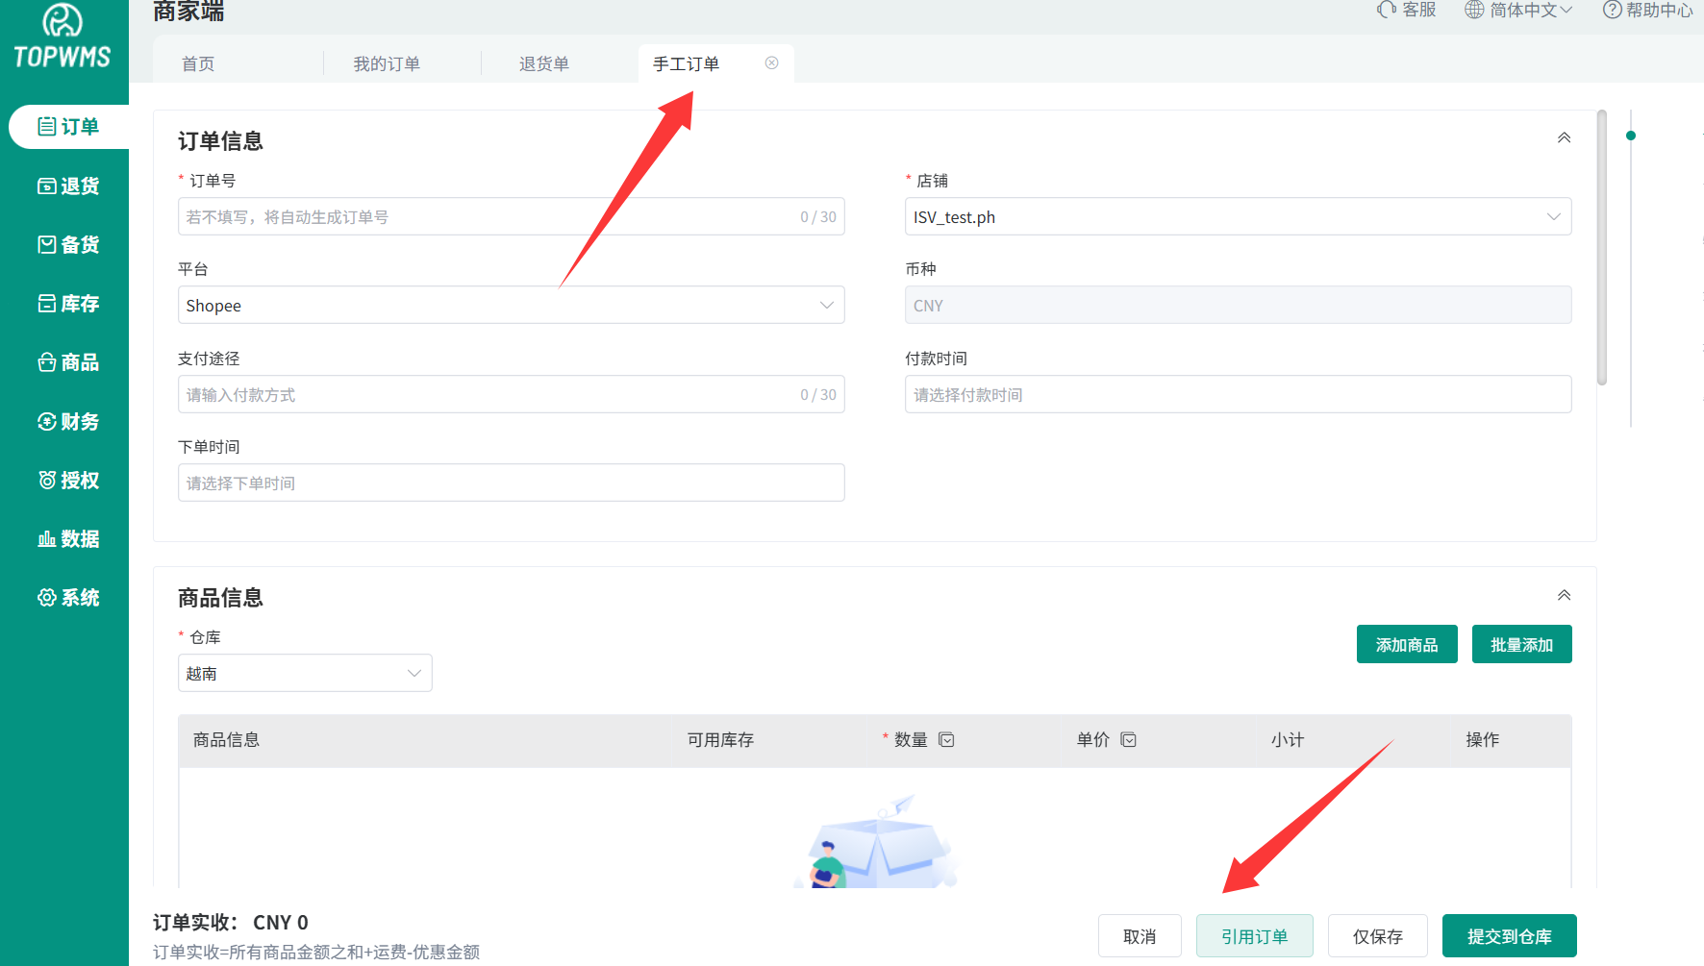Click the 订单实收 CNY 0 total
Viewport: 1704px width, 966px height.
pyautogui.click(x=231, y=923)
